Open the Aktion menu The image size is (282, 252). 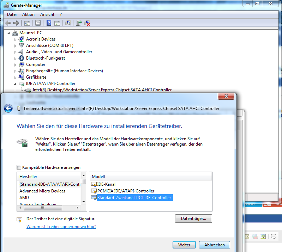pyautogui.click(x=28, y=14)
